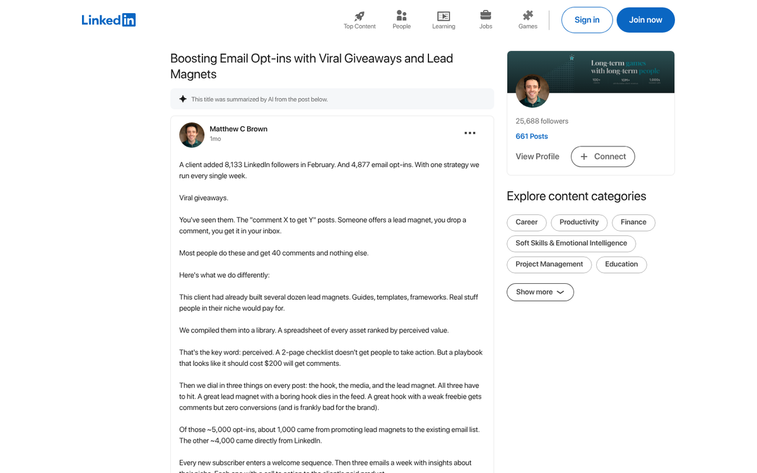Select the Productivity category chip
The height and width of the screenshot is (473, 757).
578,222
